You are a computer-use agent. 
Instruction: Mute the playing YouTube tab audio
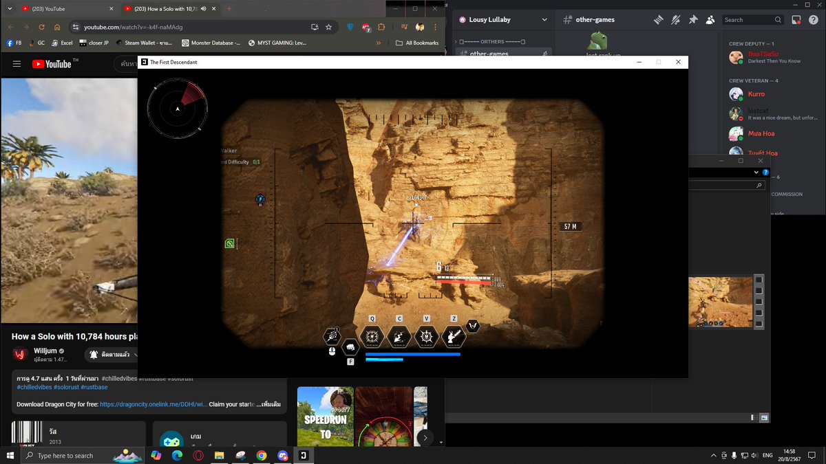(x=204, y=8)
